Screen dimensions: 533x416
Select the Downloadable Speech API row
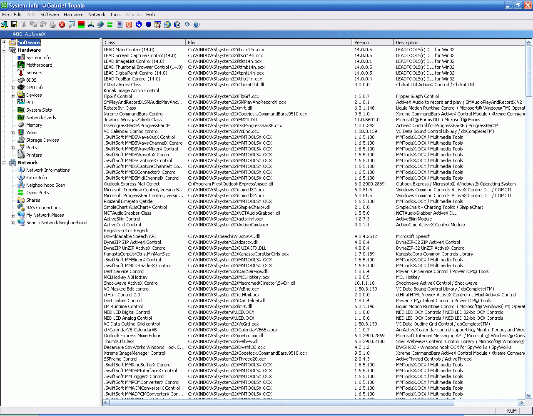[x=314, y=236]
